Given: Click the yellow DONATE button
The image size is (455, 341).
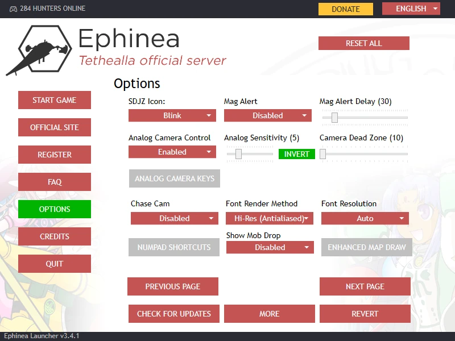Looking at the screenshot, I should click(x=345, y=9).
